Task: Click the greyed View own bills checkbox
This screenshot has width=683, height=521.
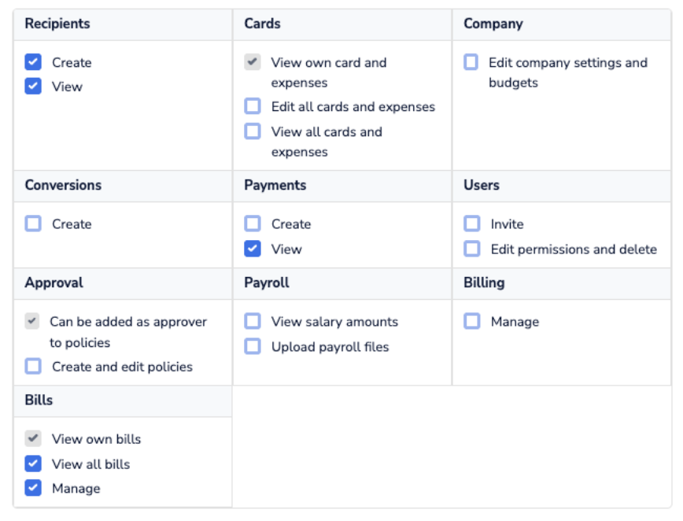Action: point(33,439)
